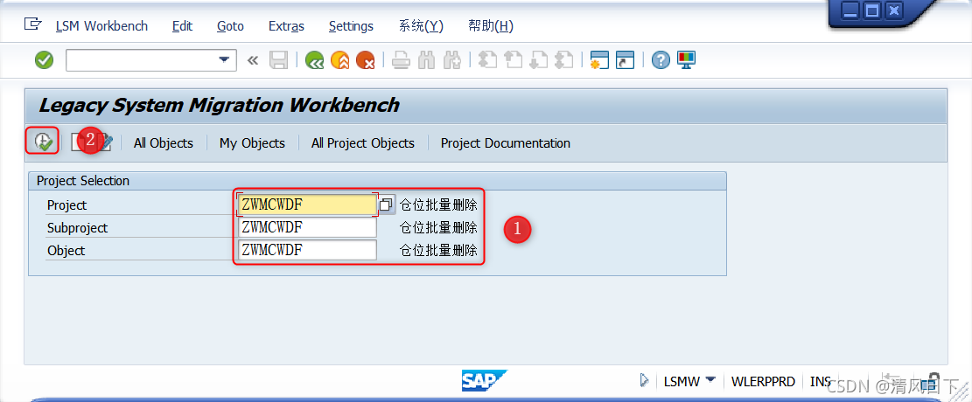Image resolution: width=972 pixels, height=402 pixels.
Task: Click the Print icon in the toolbar
Action: tap(402, 60)
